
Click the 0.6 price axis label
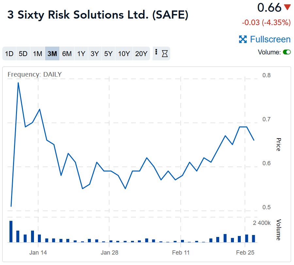(x=267, y=163)
